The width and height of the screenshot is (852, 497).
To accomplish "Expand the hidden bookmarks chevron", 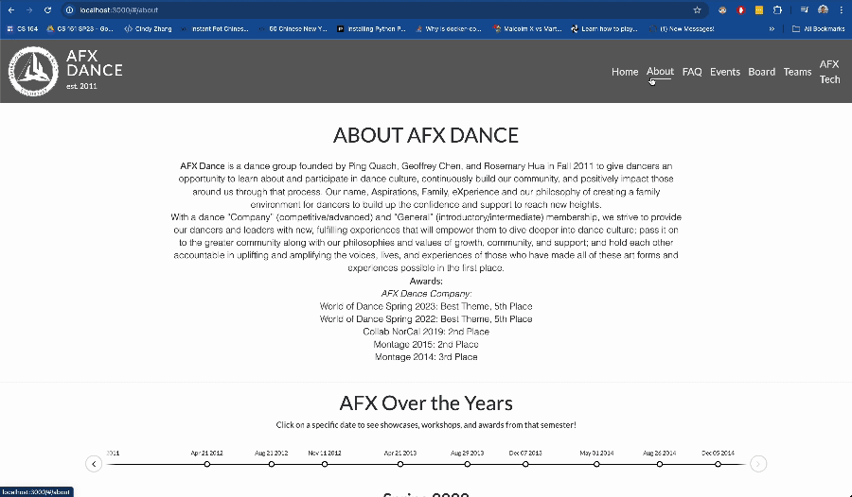I will coord(772,28).
